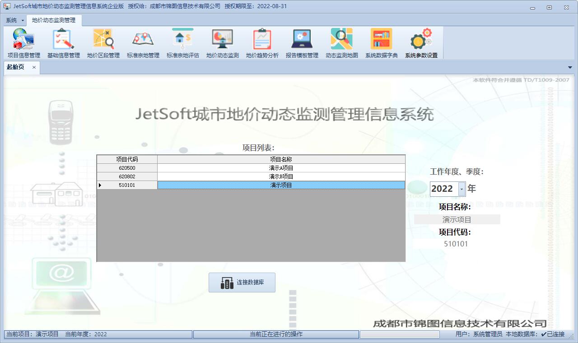Open 基础信息管理 clipboard icon
578x343 pixels.
coord(63,43)
